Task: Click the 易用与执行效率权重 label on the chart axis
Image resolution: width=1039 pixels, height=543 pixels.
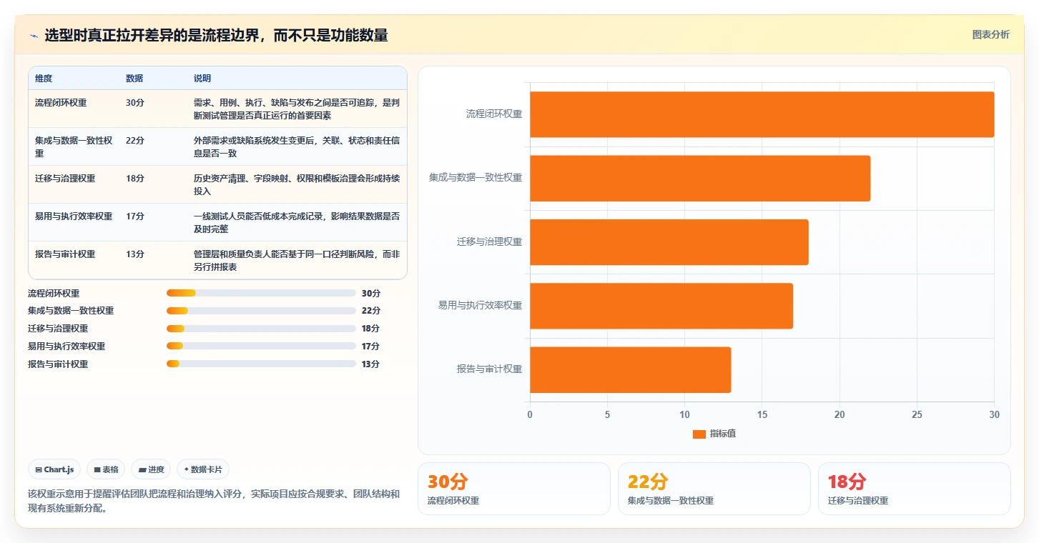Action: [481, 306]
